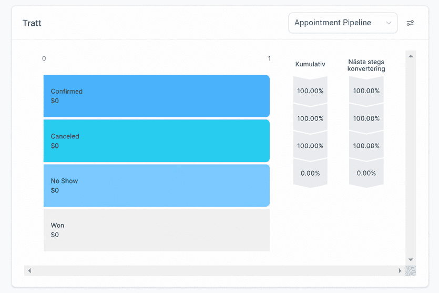Viewport: 439px width, 293px height.
Task: Click the $0 under Confirmed
Action: tap(55, 101)
